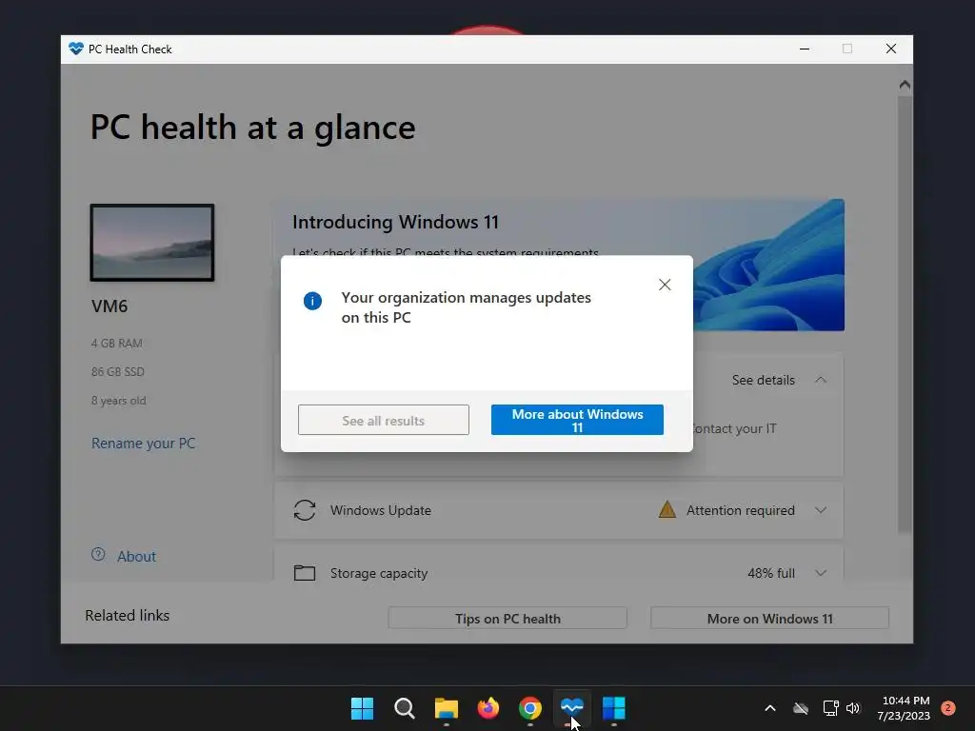Click the More on Windows 11 button
The width and height of the screenshot is (975, 731).
pos(769,619)
